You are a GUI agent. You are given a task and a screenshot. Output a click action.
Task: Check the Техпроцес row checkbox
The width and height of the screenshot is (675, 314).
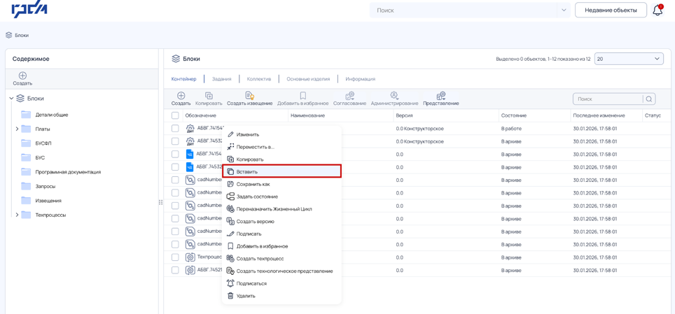[175, 257]
